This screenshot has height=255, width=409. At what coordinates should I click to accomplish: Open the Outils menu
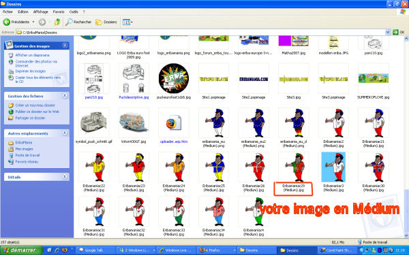(74, 12)
